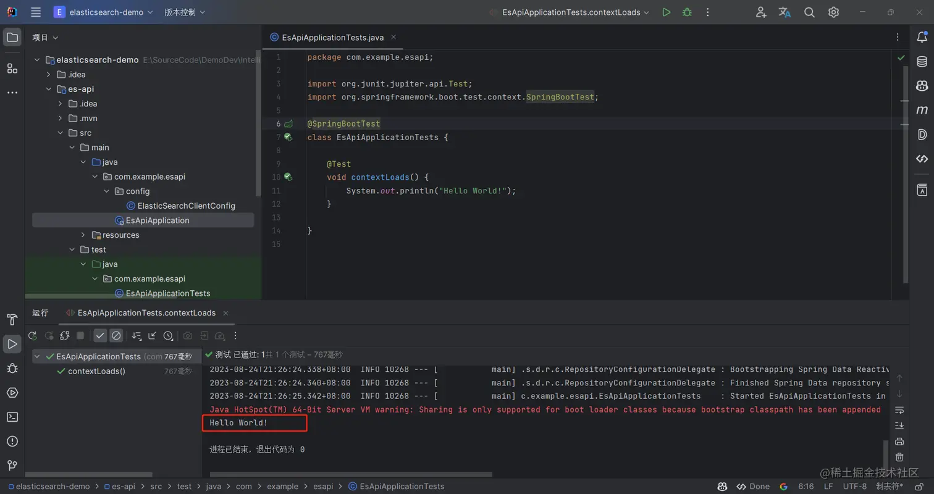The width and height of the screenshot is (934, 494).
Task: Open the 项目 view dropdown
Action: point(45,38)
